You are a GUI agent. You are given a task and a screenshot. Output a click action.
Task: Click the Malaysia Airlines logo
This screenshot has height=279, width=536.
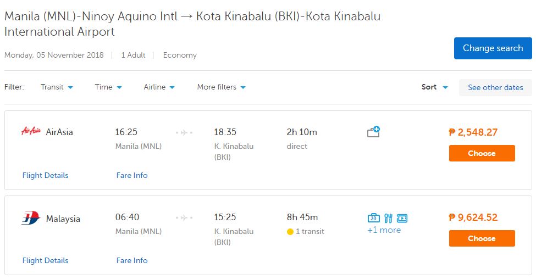[x=31, y=218]
